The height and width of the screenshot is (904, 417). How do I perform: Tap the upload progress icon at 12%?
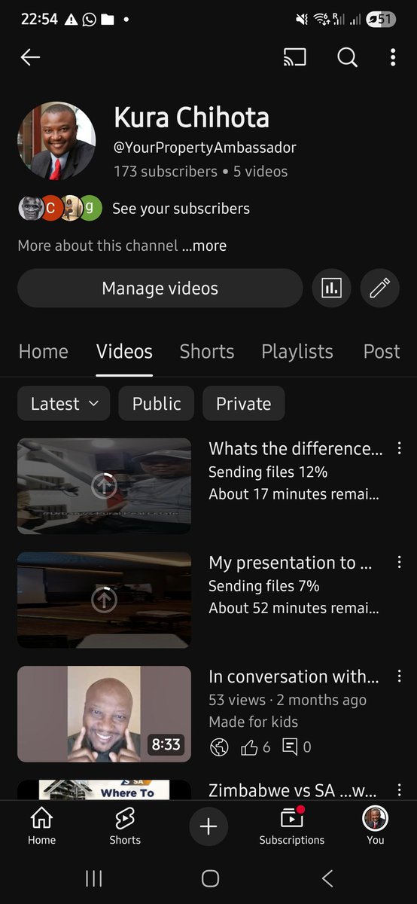[104, 487]
